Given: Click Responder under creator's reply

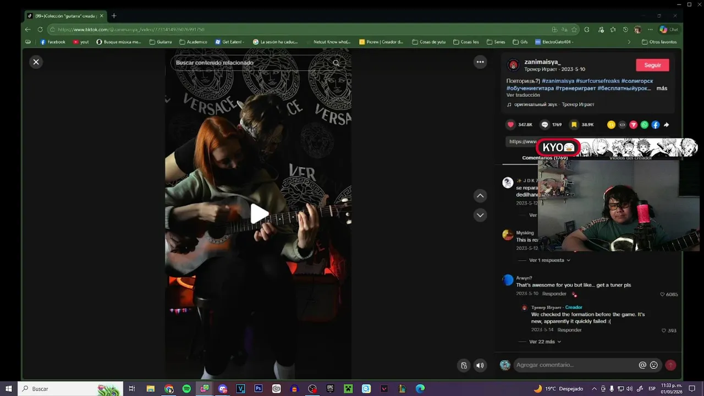Looking at the screenshot, I should tap(569, 330).
